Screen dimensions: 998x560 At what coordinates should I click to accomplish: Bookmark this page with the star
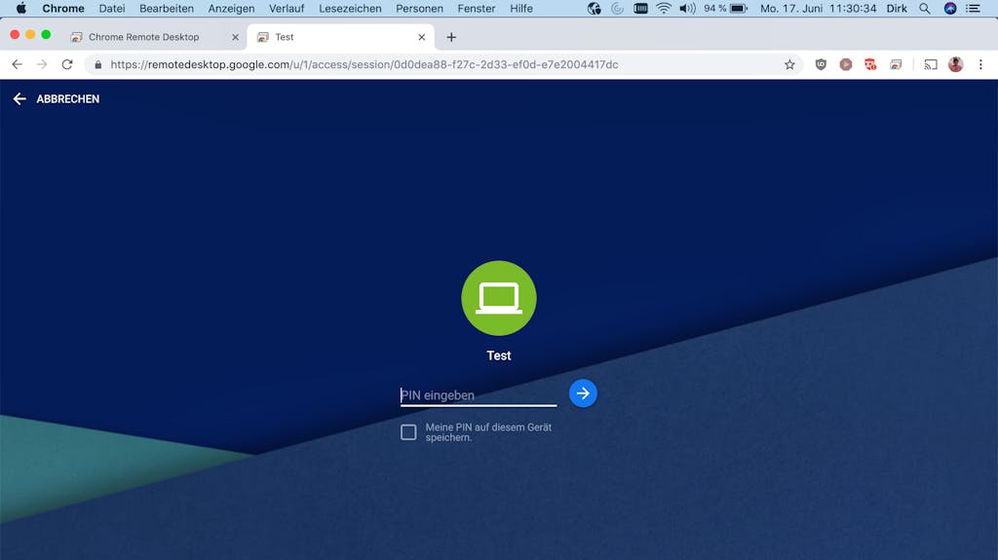pyautogui.click(x=789, y=64)
